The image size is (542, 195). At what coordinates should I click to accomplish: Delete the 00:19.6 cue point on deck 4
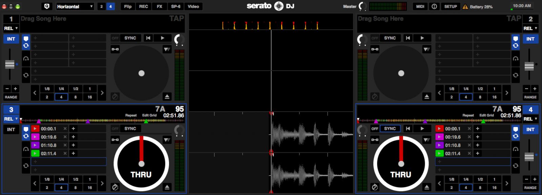click(x=469, y=137)
